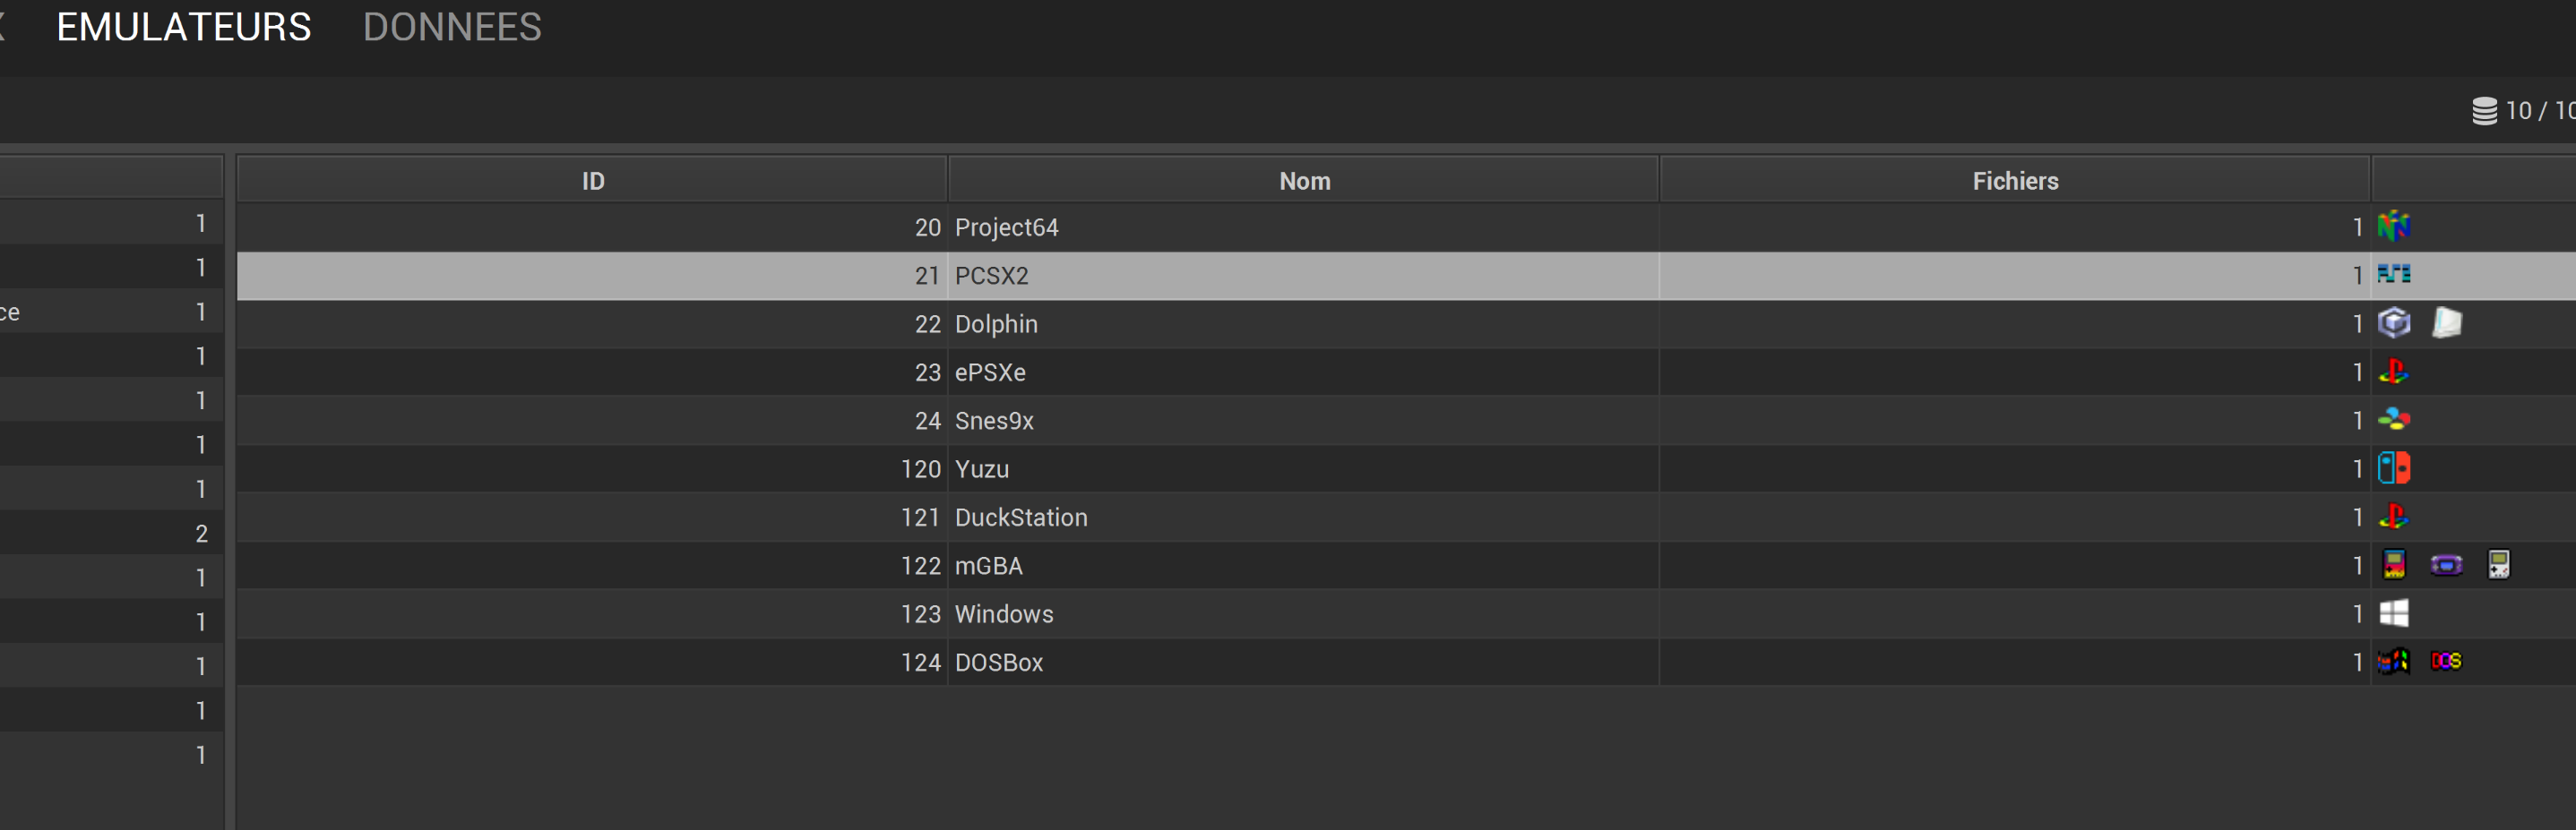This screenshot has height=830, width=2576.
Task: Click the Nintendo 64 icon beside Project64
Action: tap(2393, 227)
